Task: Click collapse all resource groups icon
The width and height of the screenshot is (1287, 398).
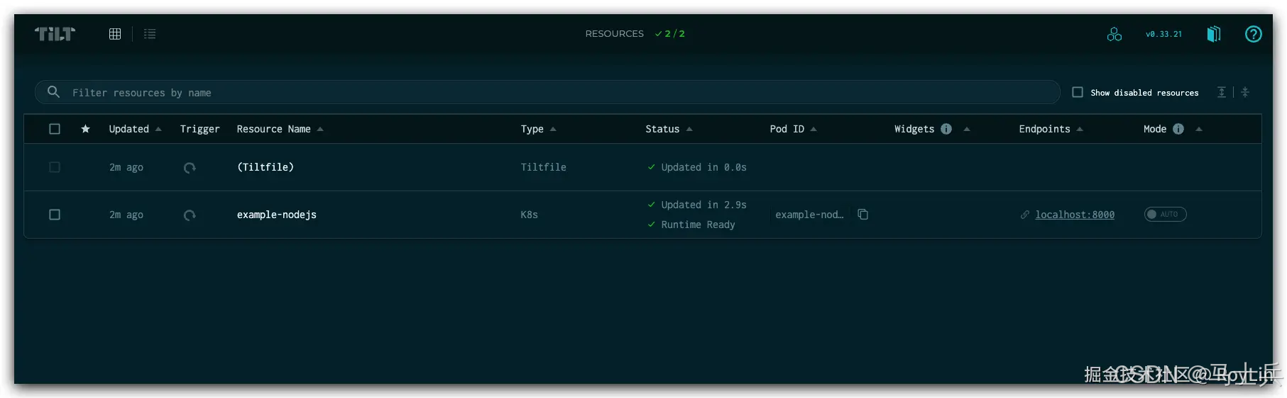Action: click(1245, 92)
